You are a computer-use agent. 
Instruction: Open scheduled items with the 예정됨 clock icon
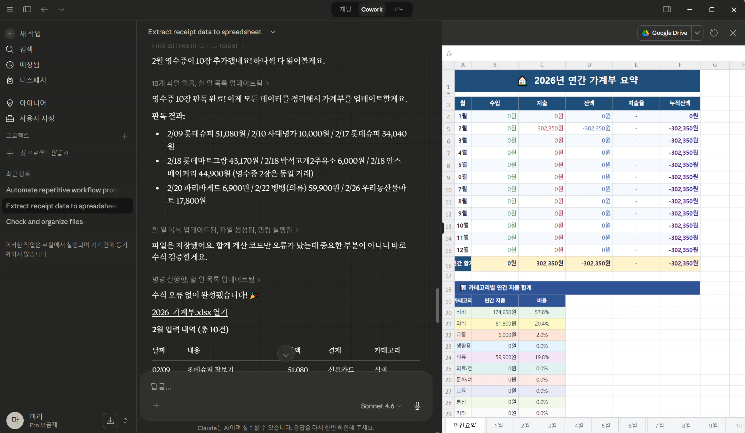10,65
